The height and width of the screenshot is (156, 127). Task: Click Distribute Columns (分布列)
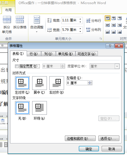(x=93, y=30)
